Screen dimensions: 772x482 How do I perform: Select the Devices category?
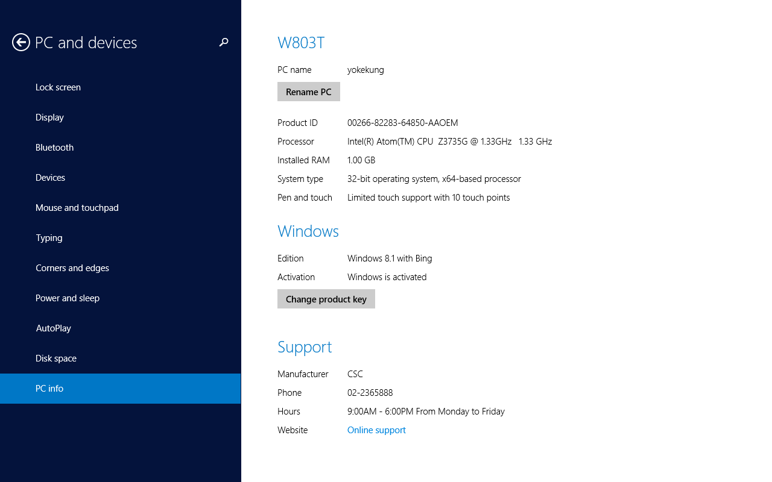(x=120, y=178)
